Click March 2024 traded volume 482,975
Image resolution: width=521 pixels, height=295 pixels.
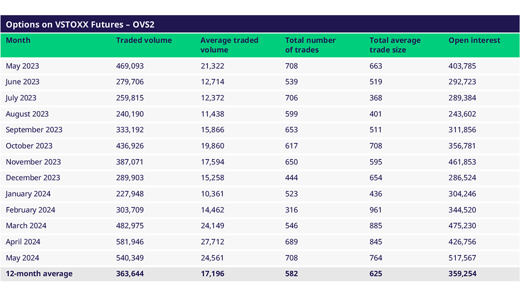click(x=130, y=226)
